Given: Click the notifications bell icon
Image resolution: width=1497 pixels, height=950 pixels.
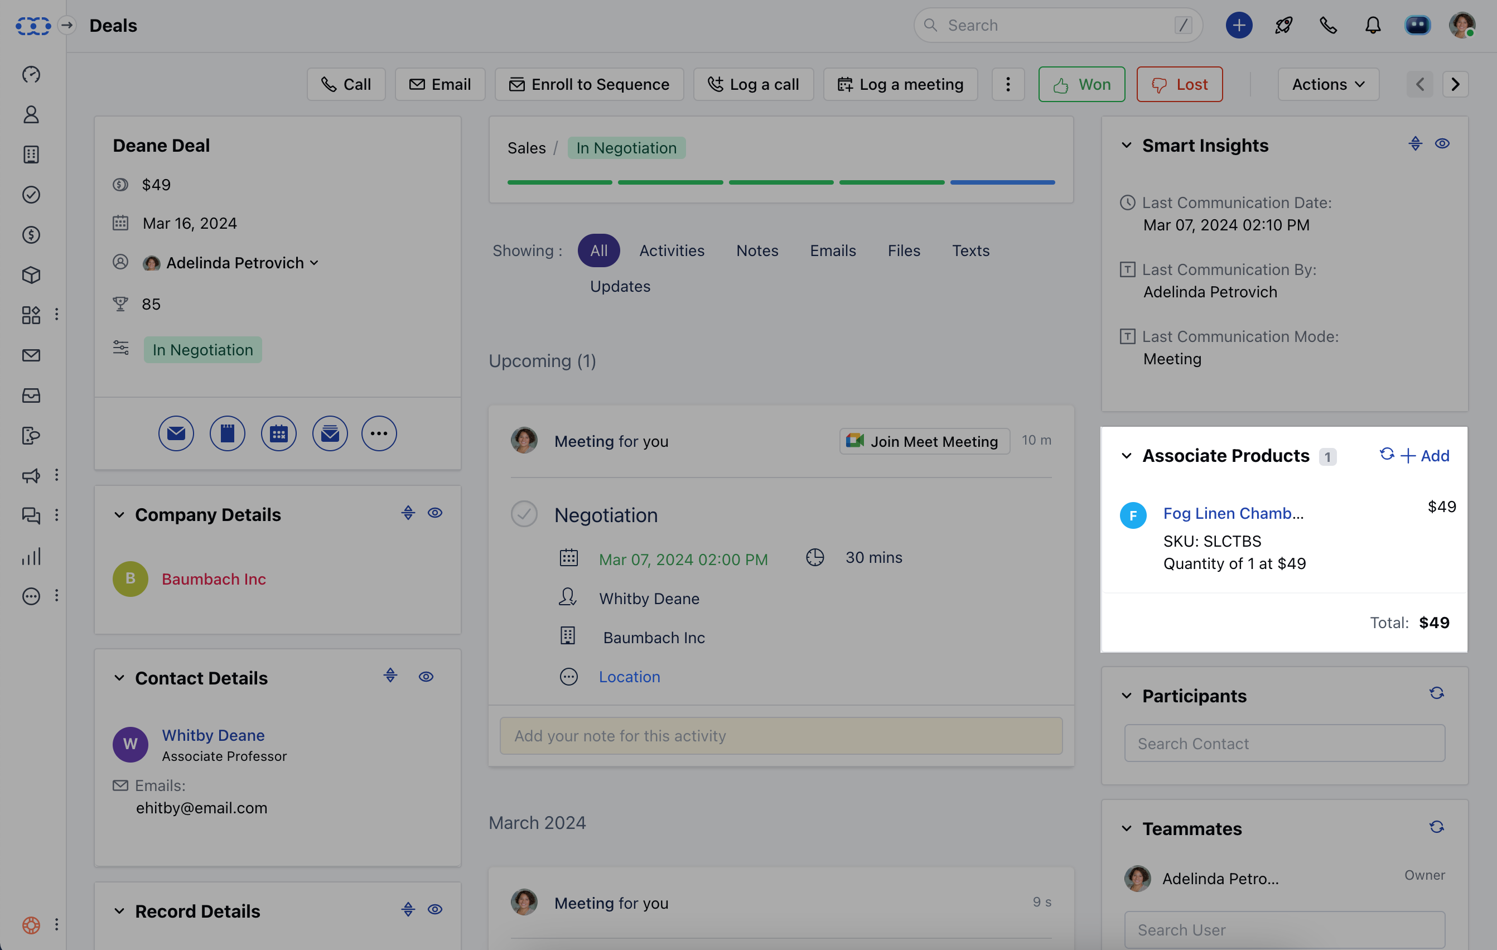Looking at the screenshot, I should coord(1373,26).
